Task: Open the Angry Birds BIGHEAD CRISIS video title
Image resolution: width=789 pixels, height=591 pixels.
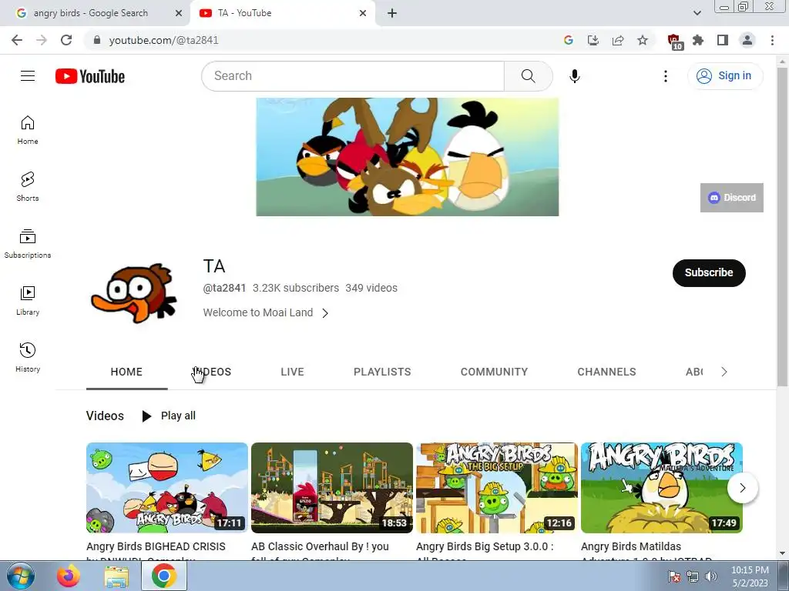Action: (156, 550)
